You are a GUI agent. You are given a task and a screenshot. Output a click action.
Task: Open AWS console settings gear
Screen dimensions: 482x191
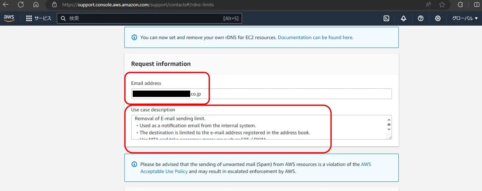click(x=438, y=18)
